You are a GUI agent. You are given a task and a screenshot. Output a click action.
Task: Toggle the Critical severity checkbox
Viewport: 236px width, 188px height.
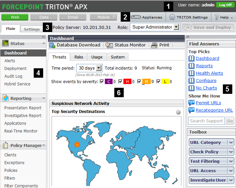click(x=102, y=81)
